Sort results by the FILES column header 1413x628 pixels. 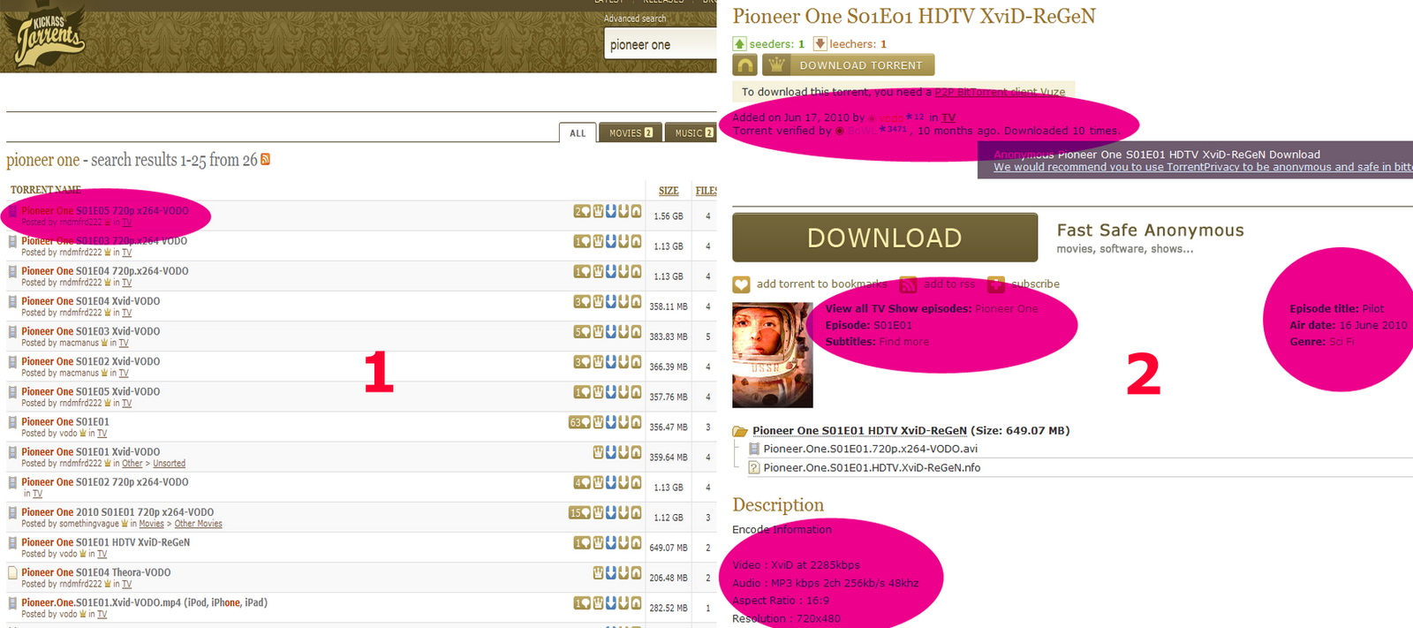[x=706, y=191]
